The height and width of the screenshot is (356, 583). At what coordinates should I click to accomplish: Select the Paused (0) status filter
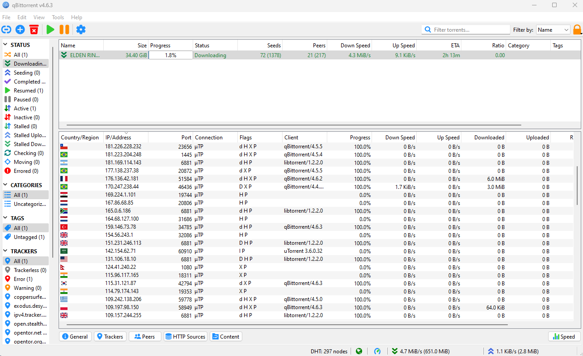pyautogui.click(x=25, y=100)
